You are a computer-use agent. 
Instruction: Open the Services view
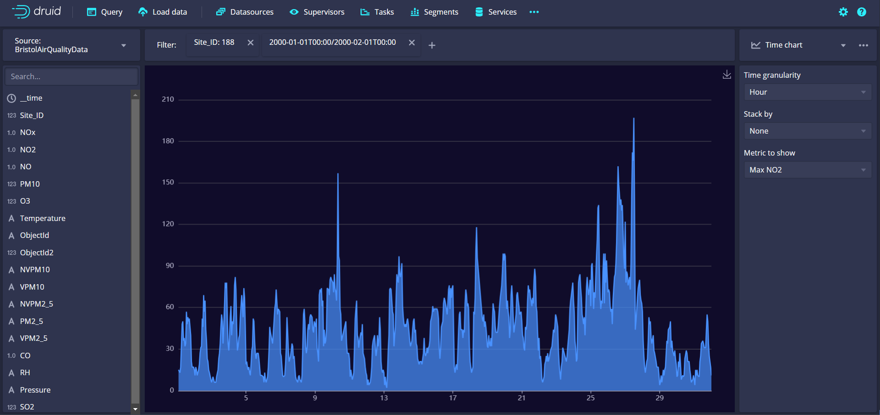[496, 12]
